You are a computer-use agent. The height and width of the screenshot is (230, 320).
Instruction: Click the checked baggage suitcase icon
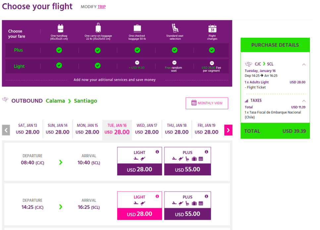coord(137,28)
